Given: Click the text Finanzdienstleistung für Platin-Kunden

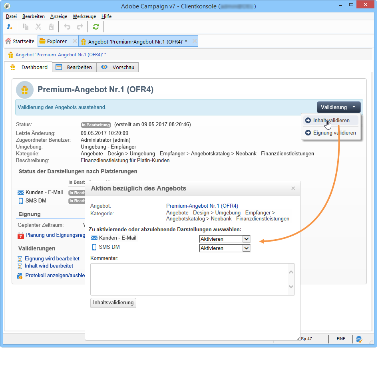Looking at the screenshot, I should (125, 161).
